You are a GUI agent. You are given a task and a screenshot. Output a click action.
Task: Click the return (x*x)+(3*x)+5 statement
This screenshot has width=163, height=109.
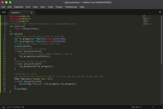point(26,29)
